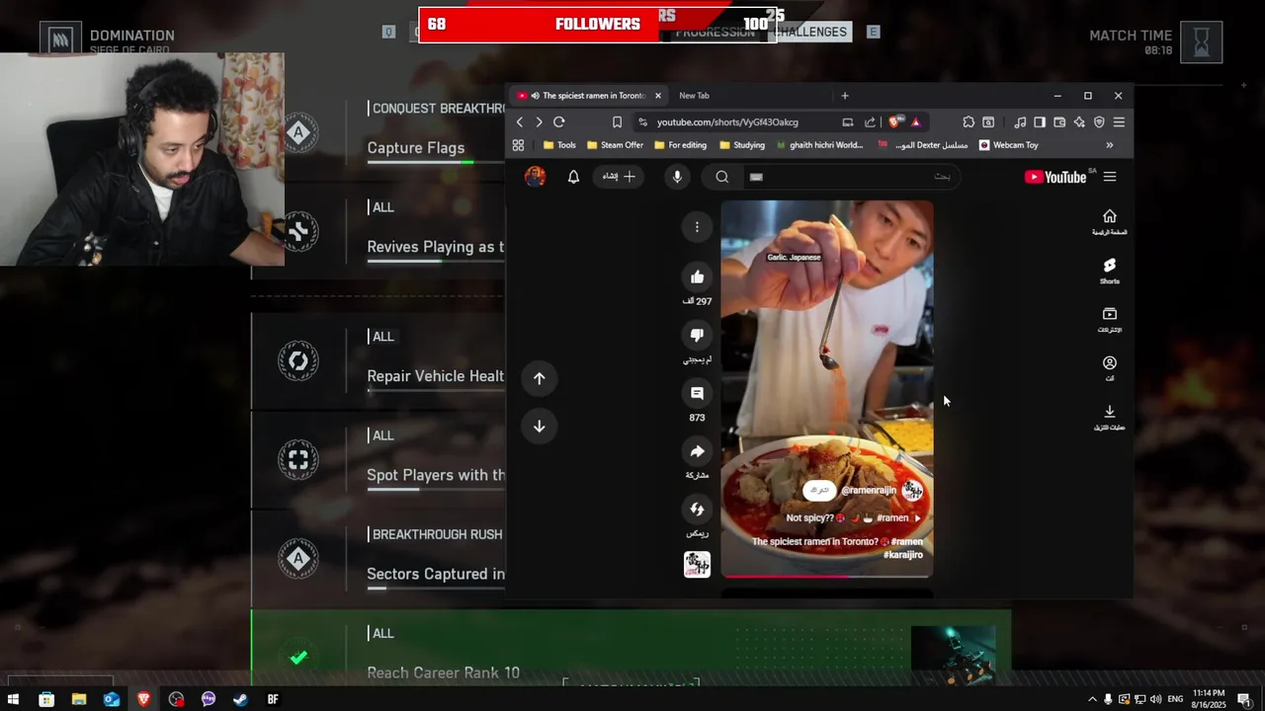Toggle the browser sidebar panel
Screen dimensions: 1265x711
pos(1040,122)
